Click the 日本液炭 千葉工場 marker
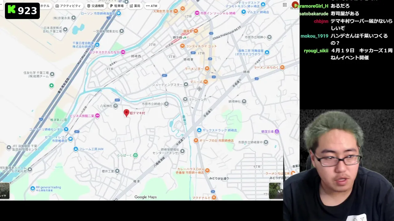Viewport: 394px width, 221px height. [x=66, y=29]
